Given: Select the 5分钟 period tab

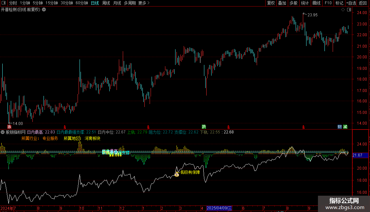Looking at the screenshot, I should (38, 3).
